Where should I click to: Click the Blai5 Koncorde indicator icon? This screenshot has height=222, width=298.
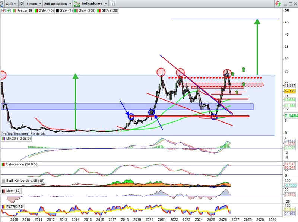(x=3, y=181)
